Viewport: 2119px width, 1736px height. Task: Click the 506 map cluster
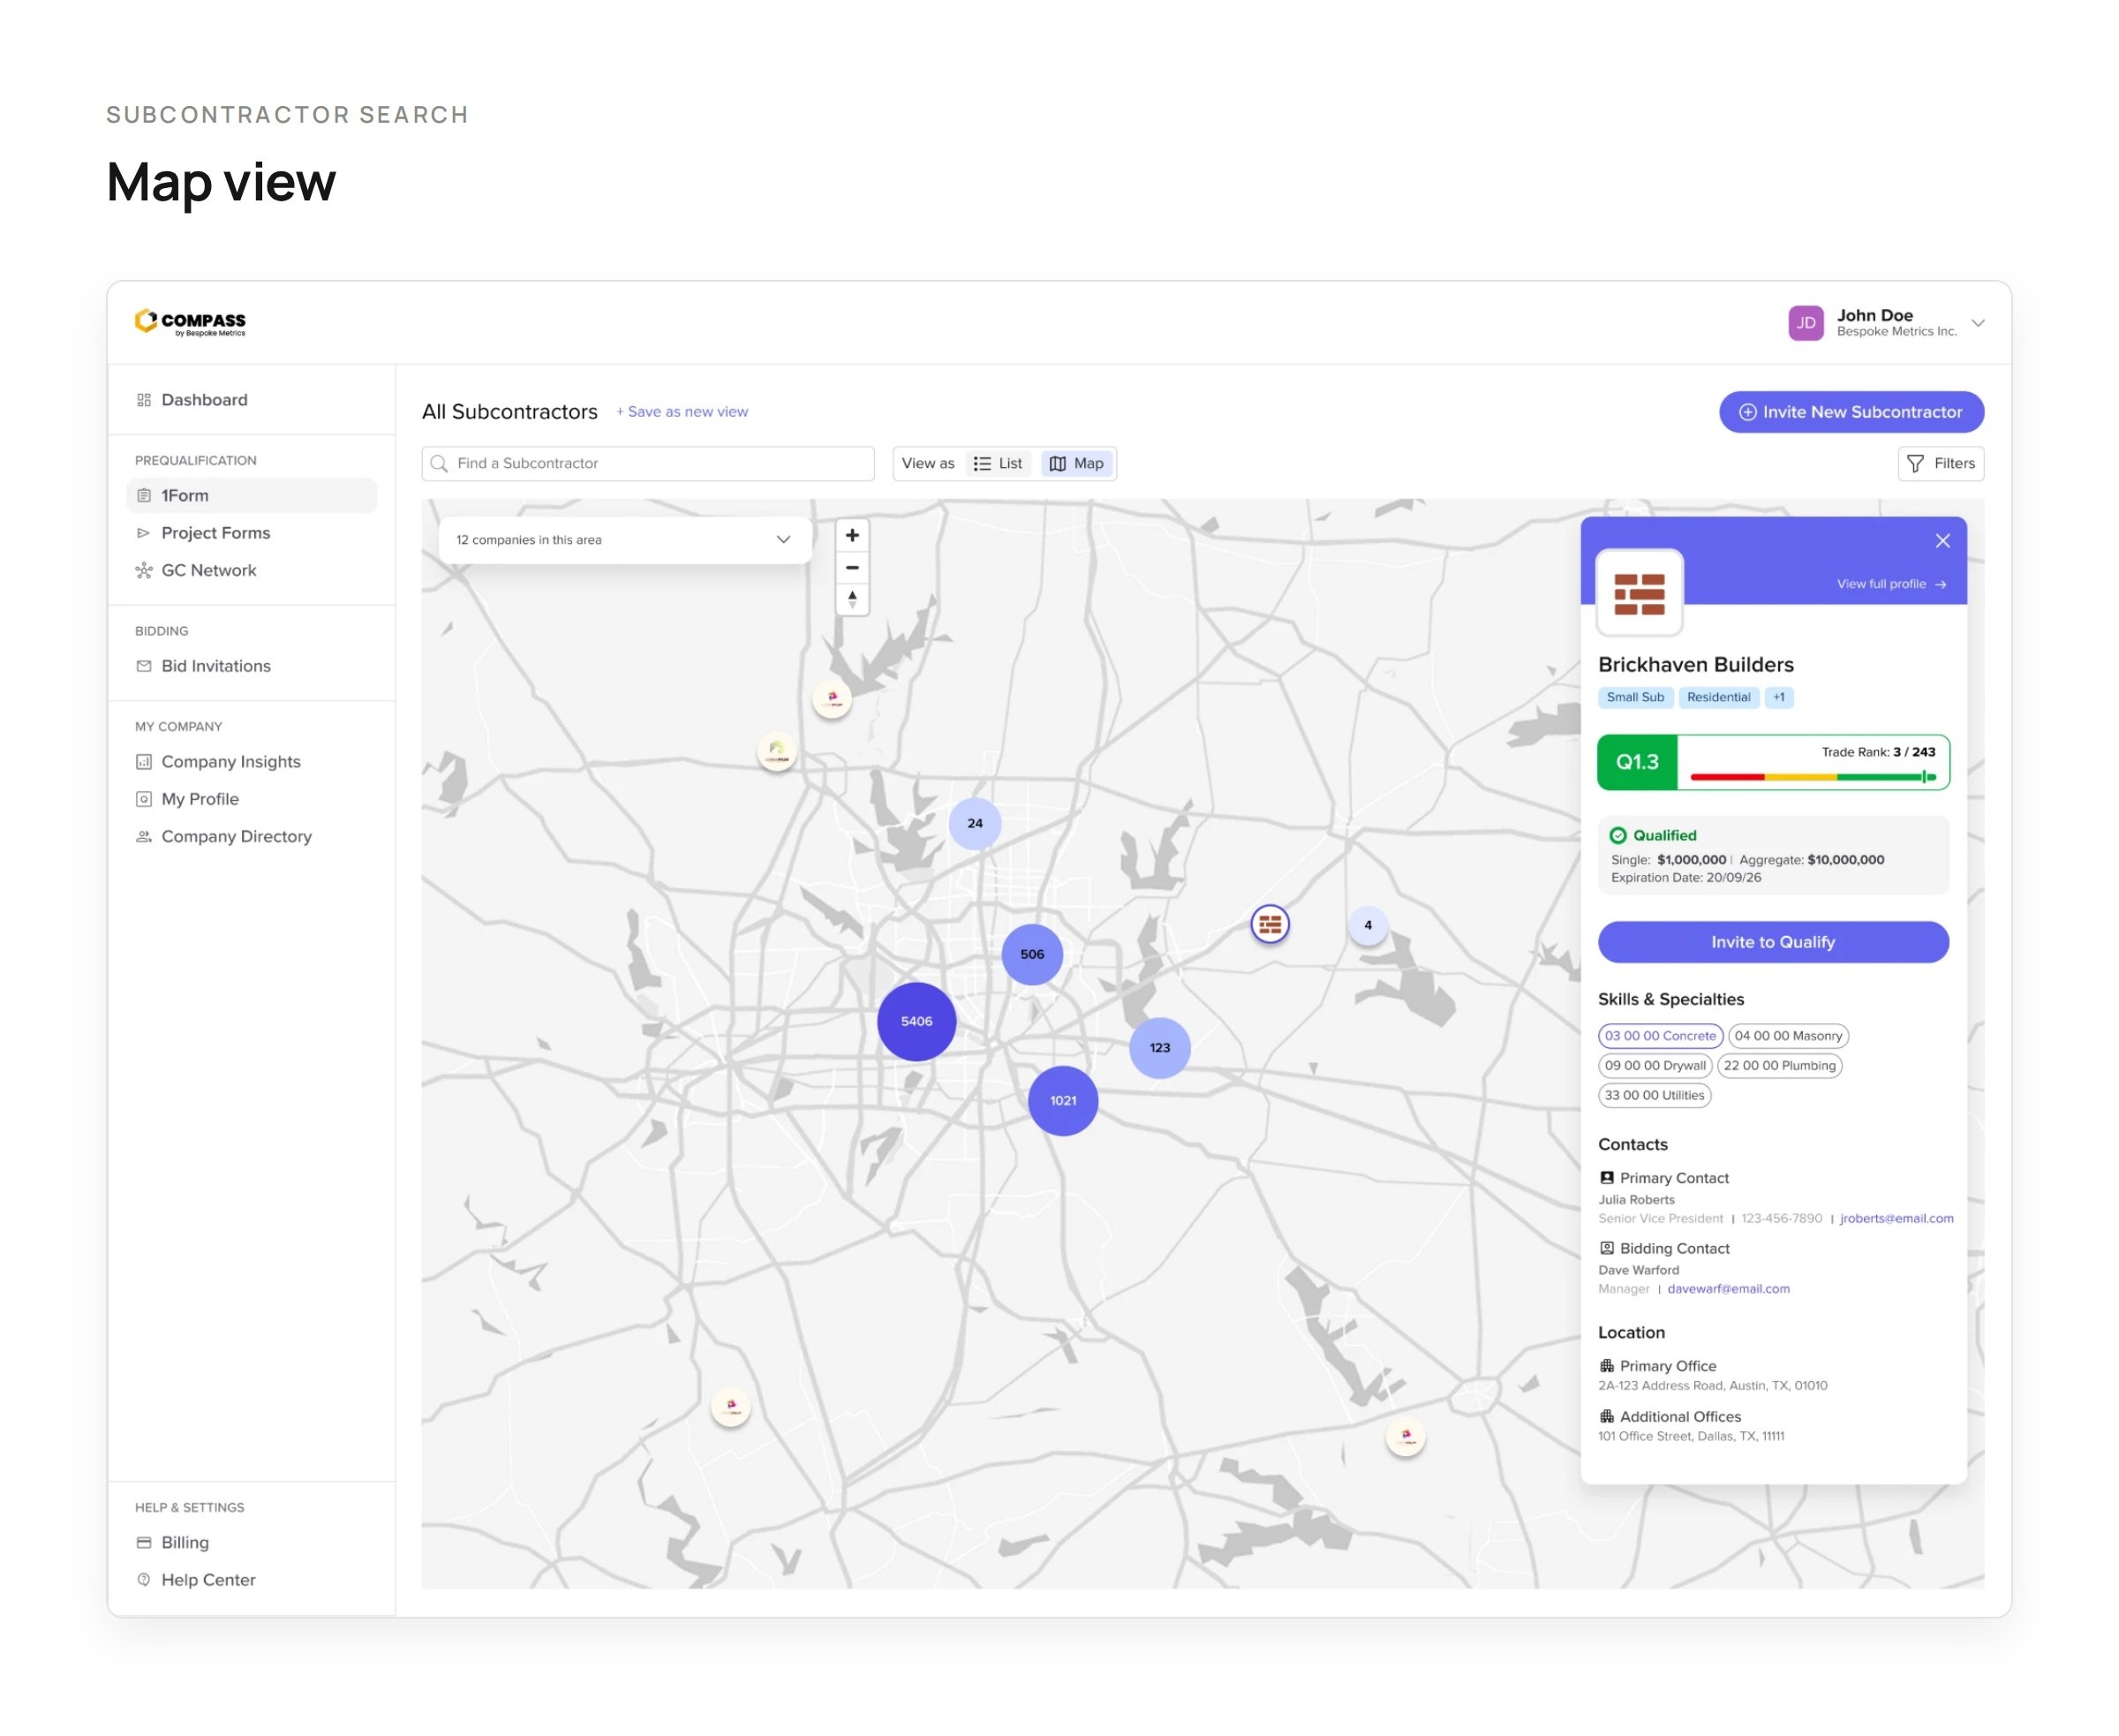click(1032, 954)
